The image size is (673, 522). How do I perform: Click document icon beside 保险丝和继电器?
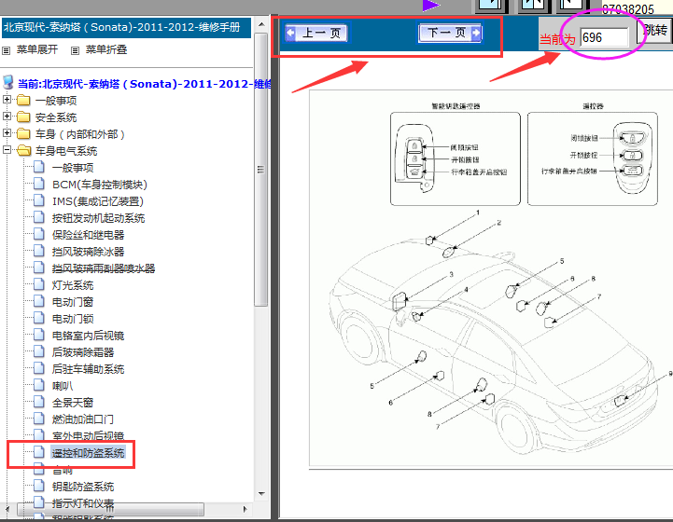pyautogui.click(x=39, y=234)
